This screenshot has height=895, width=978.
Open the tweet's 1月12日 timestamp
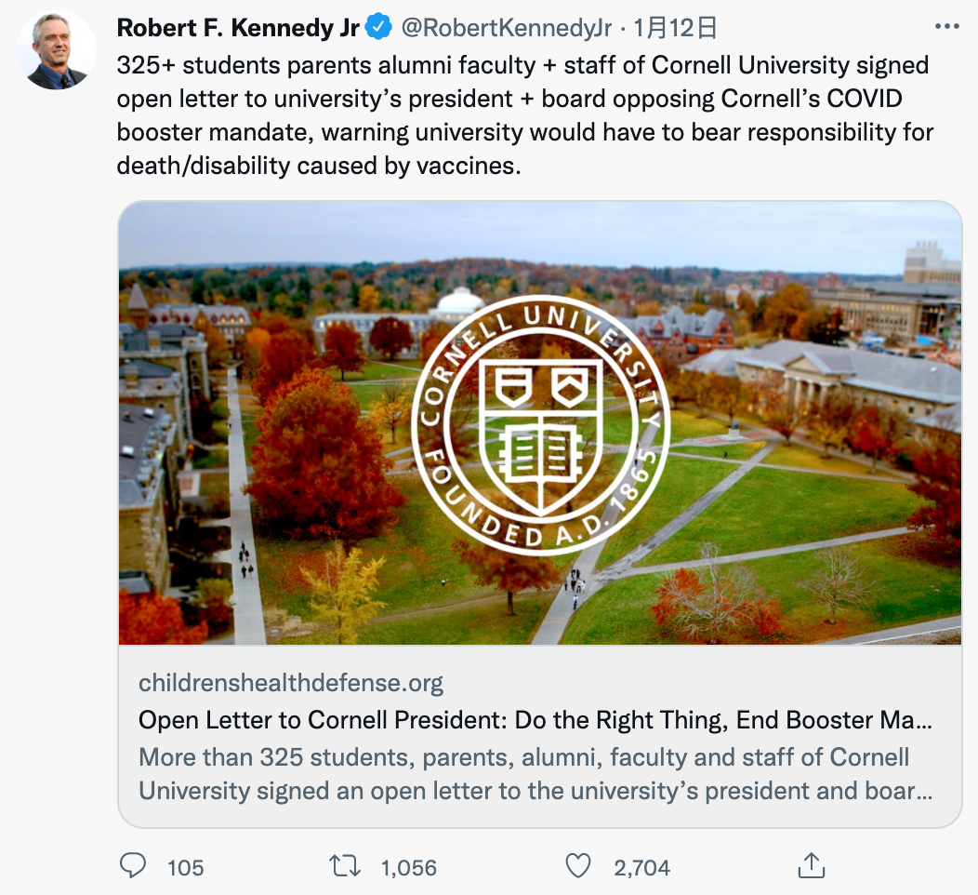[x=676, y=29]
